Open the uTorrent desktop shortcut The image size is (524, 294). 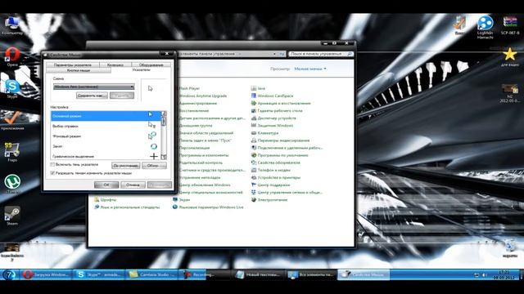click(12, 183)
